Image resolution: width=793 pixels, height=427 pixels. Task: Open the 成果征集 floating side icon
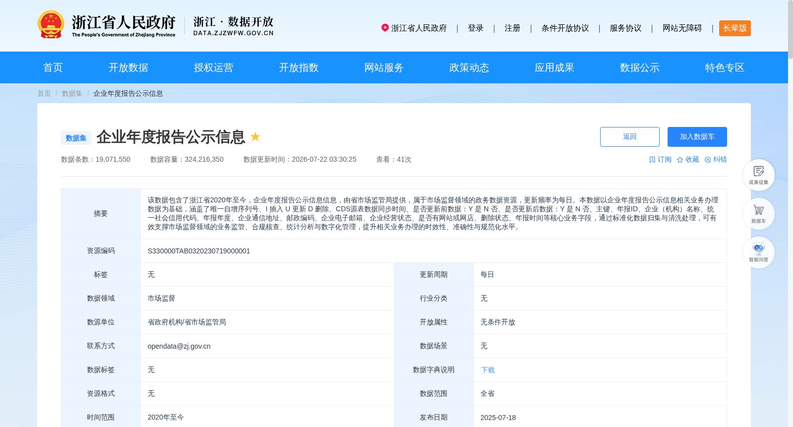pos(758,175)
